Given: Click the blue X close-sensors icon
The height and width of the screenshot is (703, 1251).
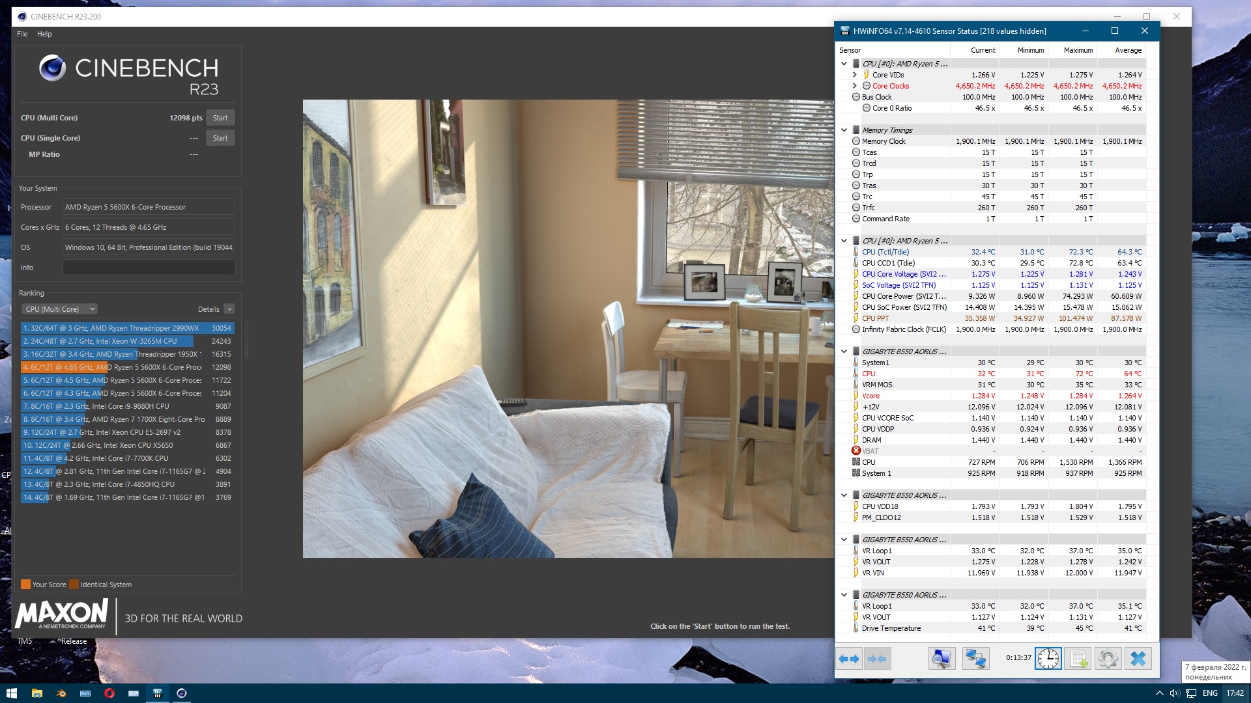Looking at the screenshot, I should click(x=1138, y=659).
